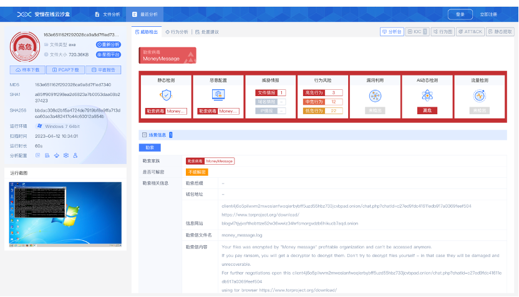Click the AI dynamic detection atom icon

(x=427, y=95)
